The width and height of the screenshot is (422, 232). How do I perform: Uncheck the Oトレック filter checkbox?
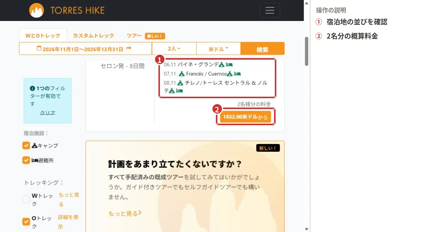coord(26,222)
